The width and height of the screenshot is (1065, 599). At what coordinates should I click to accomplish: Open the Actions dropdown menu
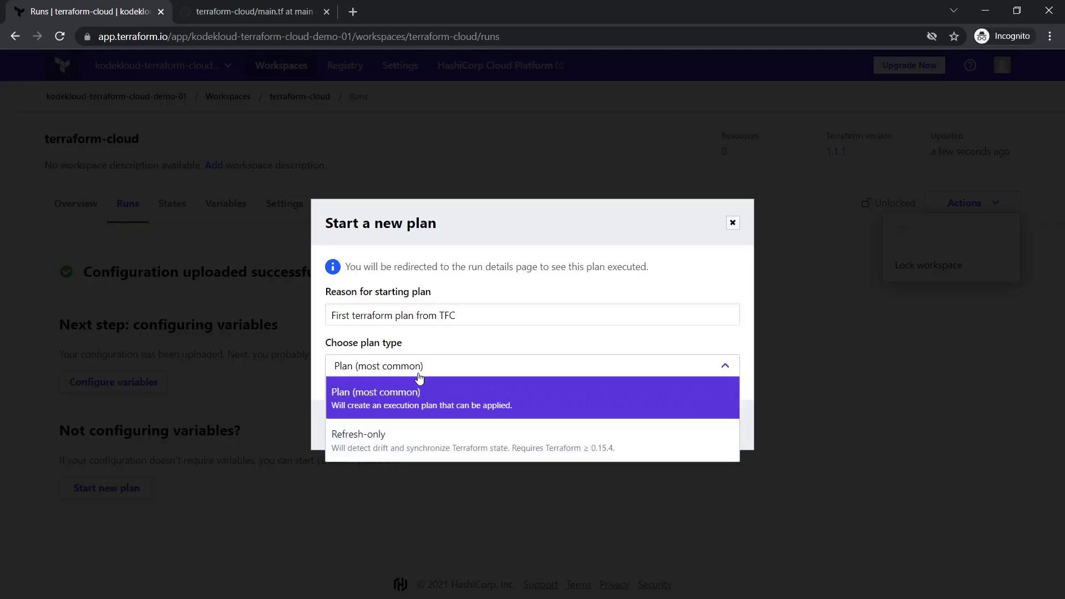tap(972, 203)
